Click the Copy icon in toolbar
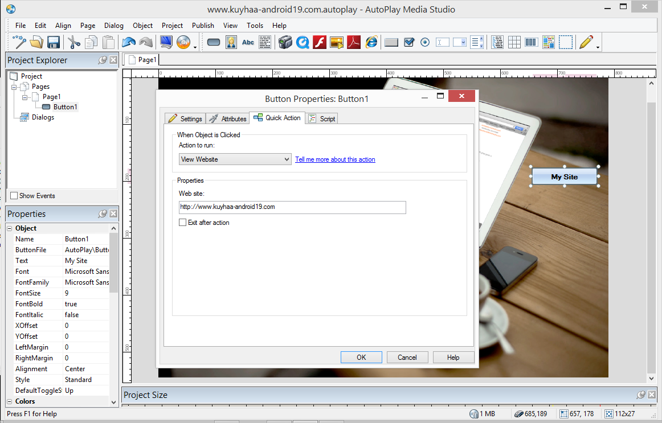This screenshot has width=662, height=423. [x=91, y=42]
